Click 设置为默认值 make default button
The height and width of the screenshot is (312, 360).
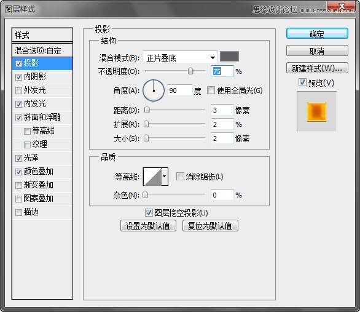click(148, 226)
